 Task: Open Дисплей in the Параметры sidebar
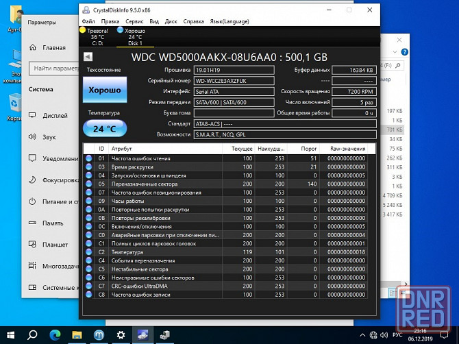tap(50, 116)
